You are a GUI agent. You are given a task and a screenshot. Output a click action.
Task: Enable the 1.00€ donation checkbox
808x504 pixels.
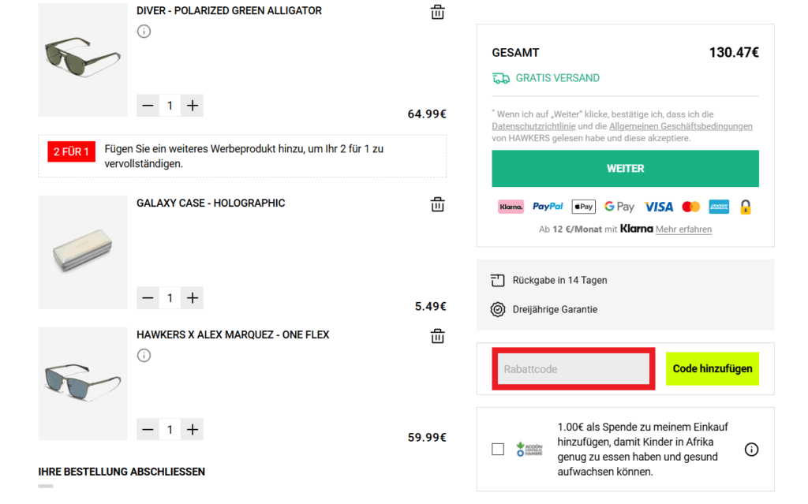498,450
